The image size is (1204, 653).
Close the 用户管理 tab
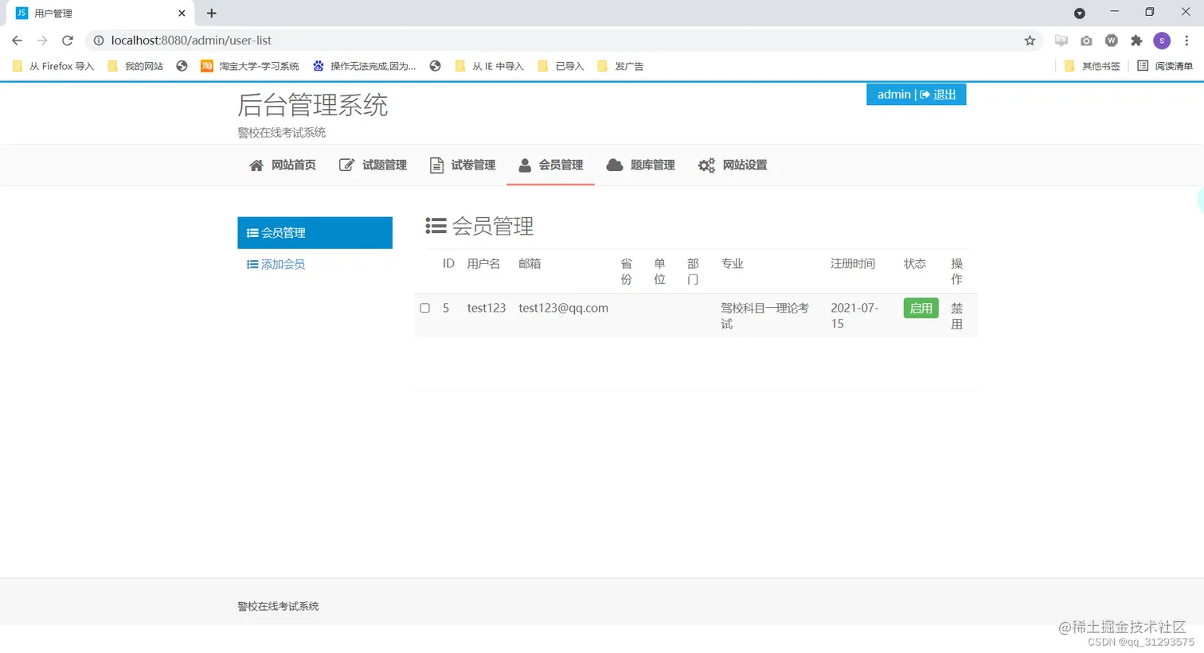pos(182,13)
